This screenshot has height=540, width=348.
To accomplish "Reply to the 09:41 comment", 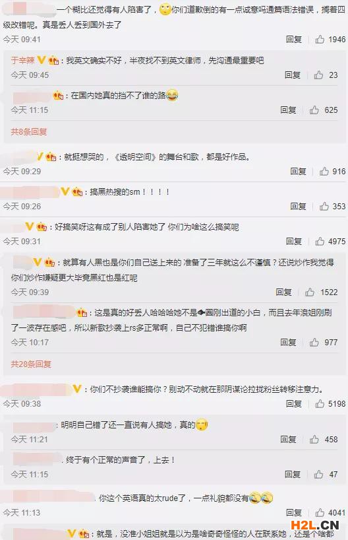I will pos(294,39).
